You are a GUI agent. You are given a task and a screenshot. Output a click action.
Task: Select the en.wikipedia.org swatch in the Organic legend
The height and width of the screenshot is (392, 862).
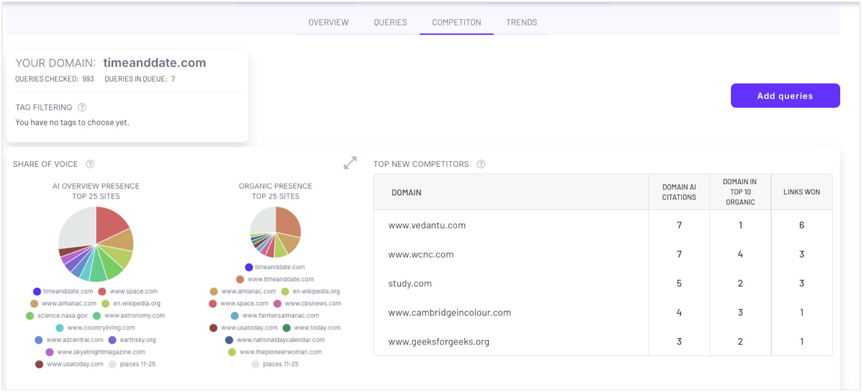click(x=285, y=291)
